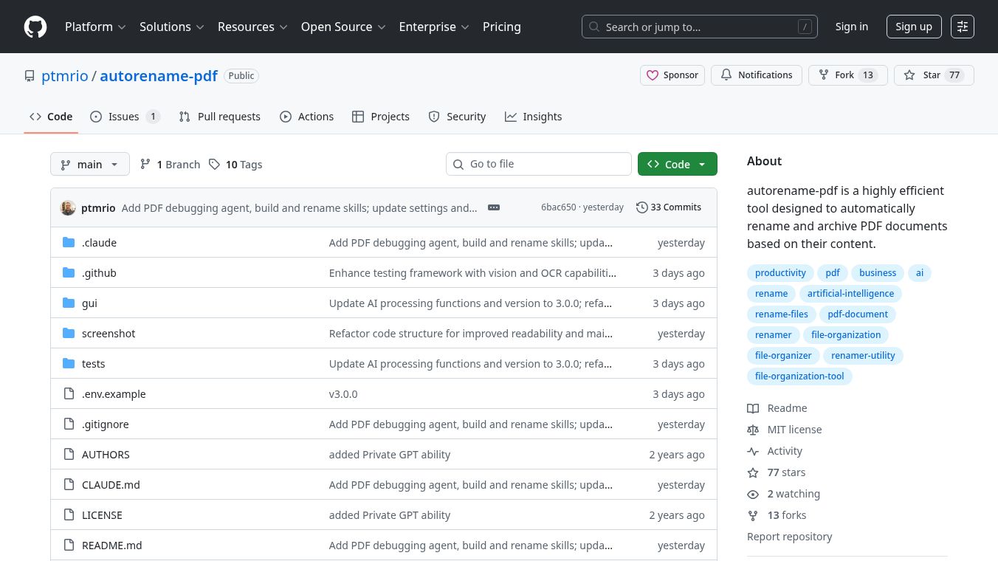Expand the Platform menu
The height and width of the screenshot is (561, 998).
[x=95, y=27]
